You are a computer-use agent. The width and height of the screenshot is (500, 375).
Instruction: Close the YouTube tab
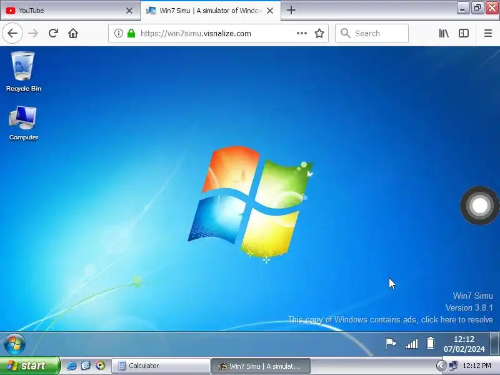coord(129,11)
